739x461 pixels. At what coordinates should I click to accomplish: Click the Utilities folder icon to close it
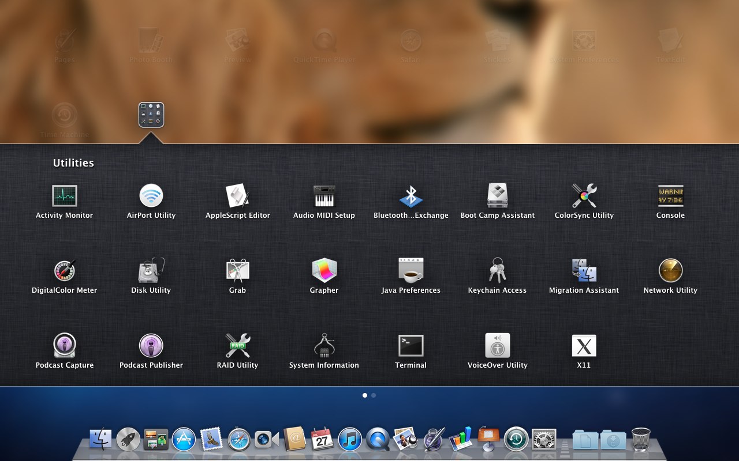click(151, 115)
